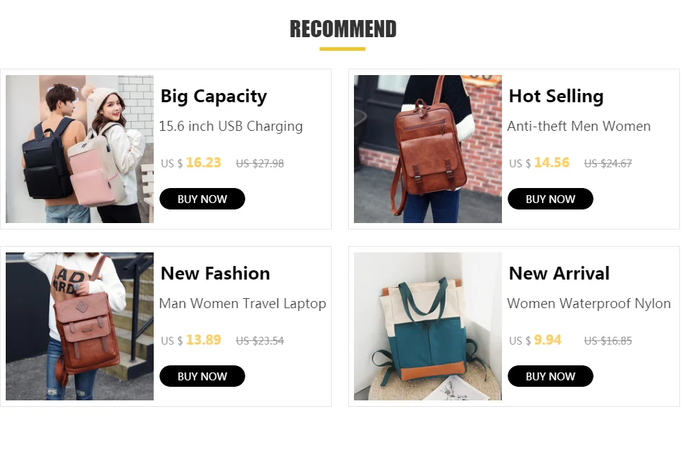The height and width of the screenshot is (454, 685).
Task: Click BUY NOW for New Fashion backpack
Action: point(202,376)
